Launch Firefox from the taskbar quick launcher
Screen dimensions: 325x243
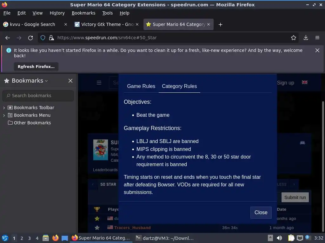[55, 238]
